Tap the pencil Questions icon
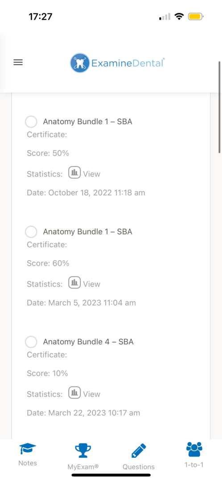Viewport: 222px width, 481px height. pos(139,451)
